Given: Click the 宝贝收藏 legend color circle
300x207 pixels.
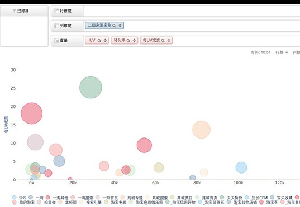Looking at the screenshot, I should 272,198.
